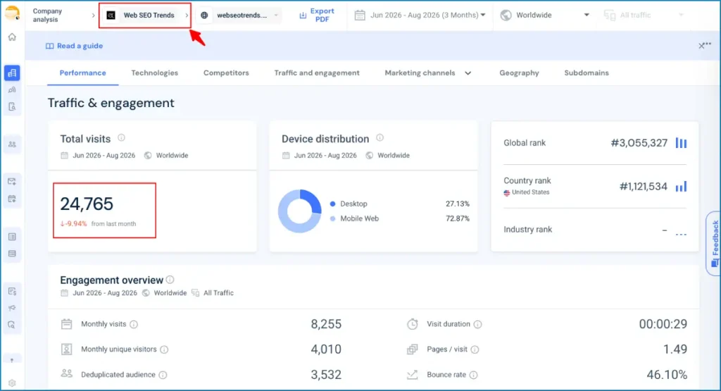Screen dimensions: 721x391
Task: Expand the webseotrends domain dropdown
Action: coord(276,15)
